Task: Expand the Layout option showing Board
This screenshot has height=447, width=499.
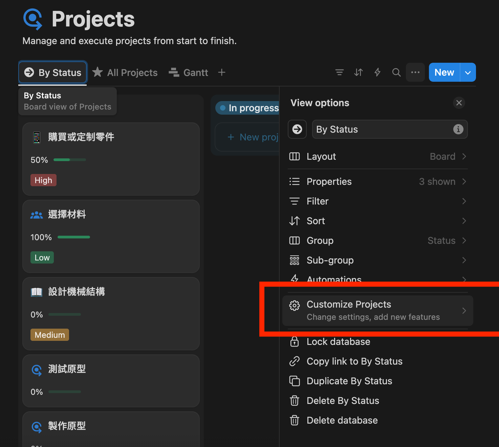Action: click(377, 156)
